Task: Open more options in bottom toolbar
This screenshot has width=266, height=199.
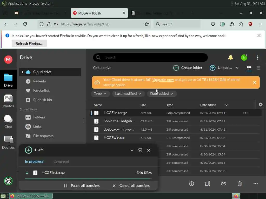Action: 256,184
